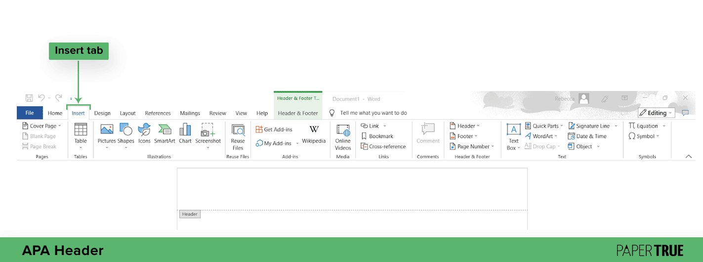Go to the Design tab

click(x=102, y=113)
